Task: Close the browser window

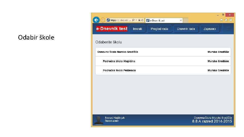Action: point(230,15)
